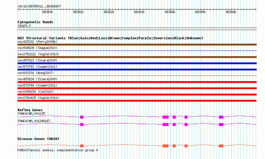Click the first orange exon in Disease Genes track
This screenshot has height=159, width=265.
tap(82, 146)
